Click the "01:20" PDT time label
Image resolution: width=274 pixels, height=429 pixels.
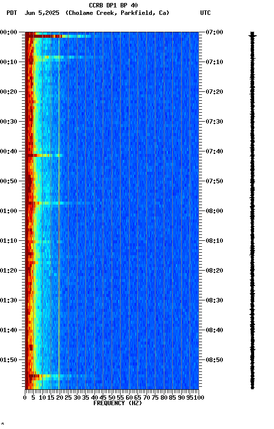[x=8, y=271]
